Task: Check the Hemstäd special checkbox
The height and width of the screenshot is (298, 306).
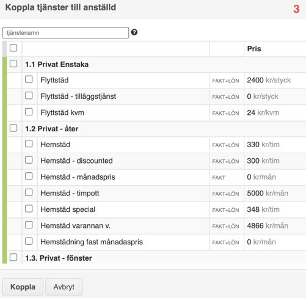Action: point(29,209)
